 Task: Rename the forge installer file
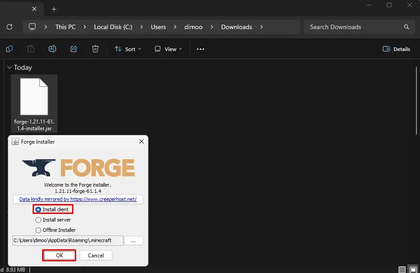click(x=52, y=49)
